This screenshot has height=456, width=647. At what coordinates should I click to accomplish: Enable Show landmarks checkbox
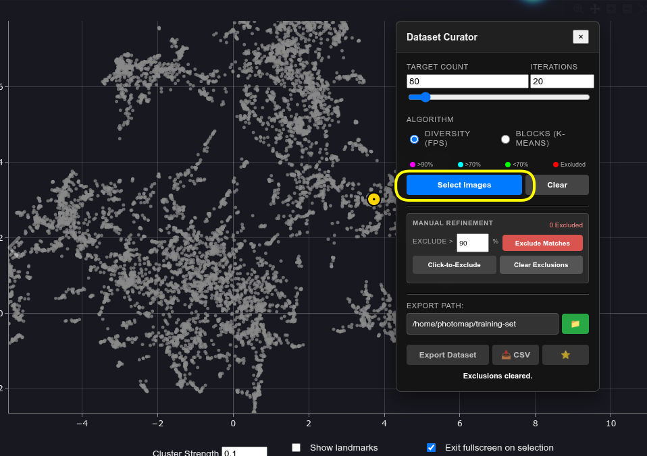(x=296, y=447)
